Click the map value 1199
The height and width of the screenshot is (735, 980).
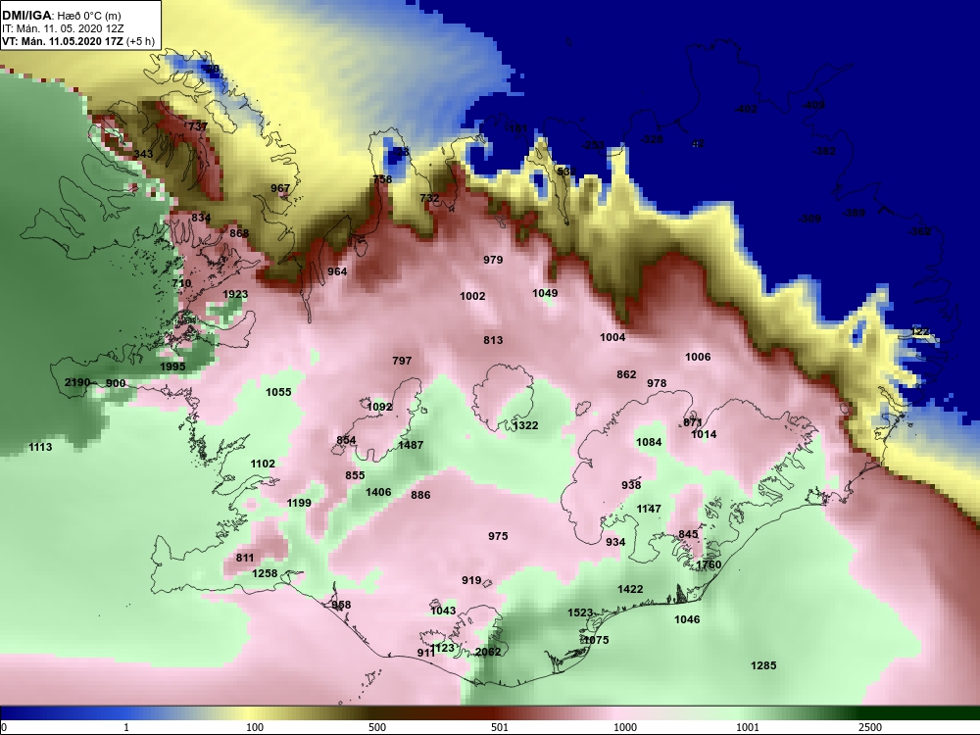[x=299, y=503]
